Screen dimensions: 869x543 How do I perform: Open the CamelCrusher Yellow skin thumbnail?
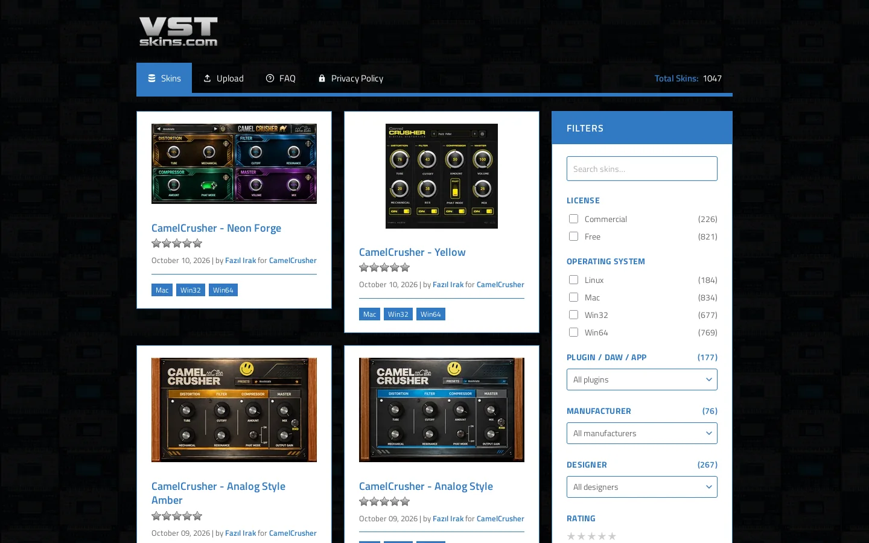pos(442,176)
